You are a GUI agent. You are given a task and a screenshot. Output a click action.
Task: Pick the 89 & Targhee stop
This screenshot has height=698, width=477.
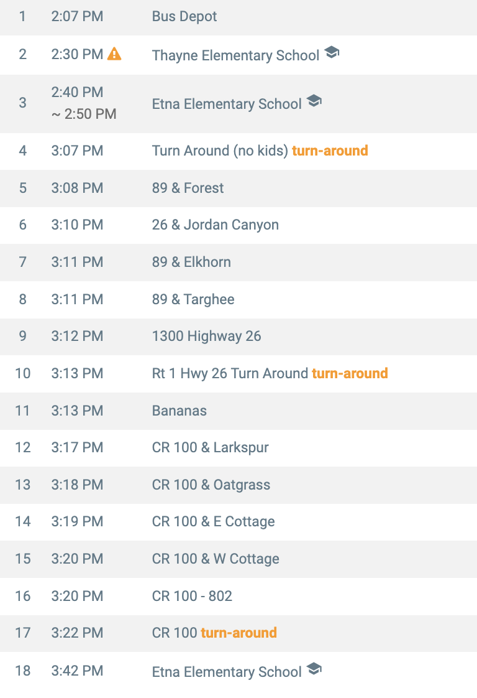[x=193, y=299]
